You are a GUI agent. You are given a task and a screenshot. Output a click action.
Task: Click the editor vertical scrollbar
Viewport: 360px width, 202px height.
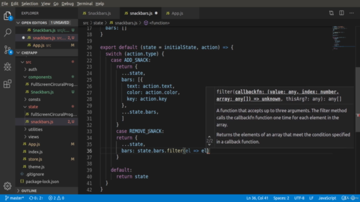click(x=358, y=99)
